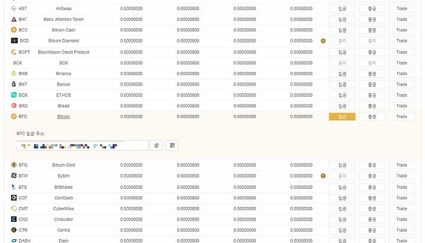Open deposit (입금) for BlockMason Credit Protocol
Image resolution: width=425 pixels, height=243 pixels.
(342, 52)
